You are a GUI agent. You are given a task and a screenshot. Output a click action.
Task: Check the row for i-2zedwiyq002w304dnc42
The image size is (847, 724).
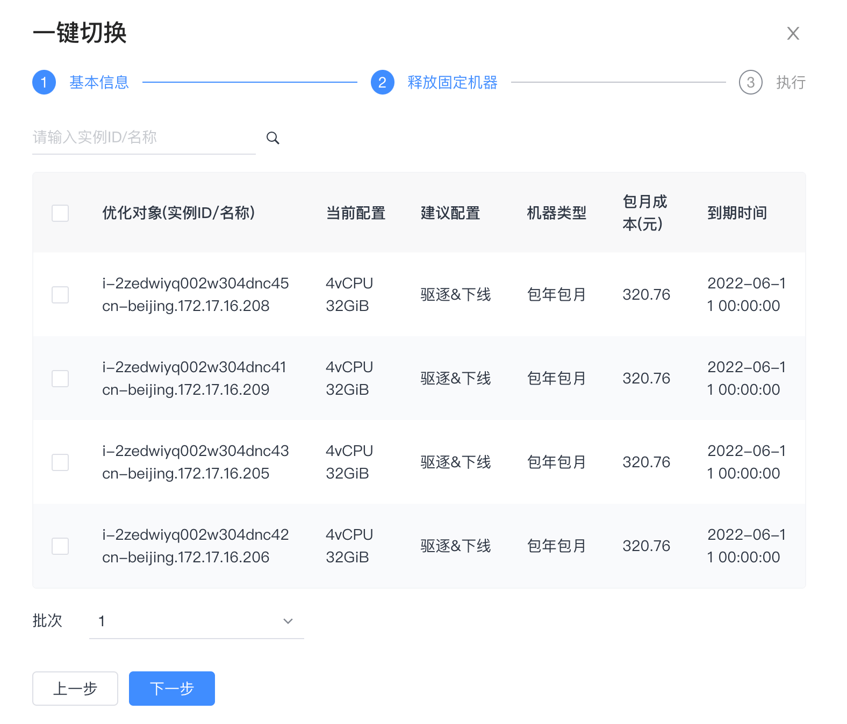(60, 546)
